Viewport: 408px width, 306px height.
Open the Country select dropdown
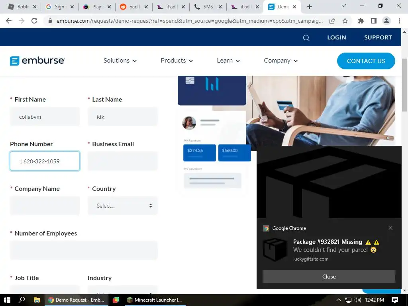pyautogui.click(x=123, y=206)
